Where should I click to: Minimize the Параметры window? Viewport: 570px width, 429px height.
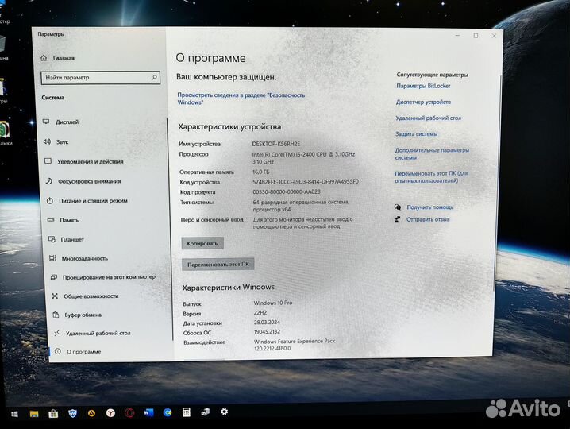(457, 35)
